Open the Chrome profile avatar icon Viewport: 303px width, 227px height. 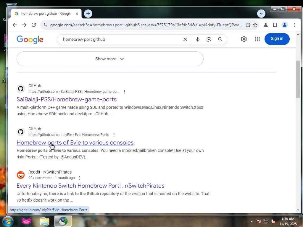click(284, 25)
